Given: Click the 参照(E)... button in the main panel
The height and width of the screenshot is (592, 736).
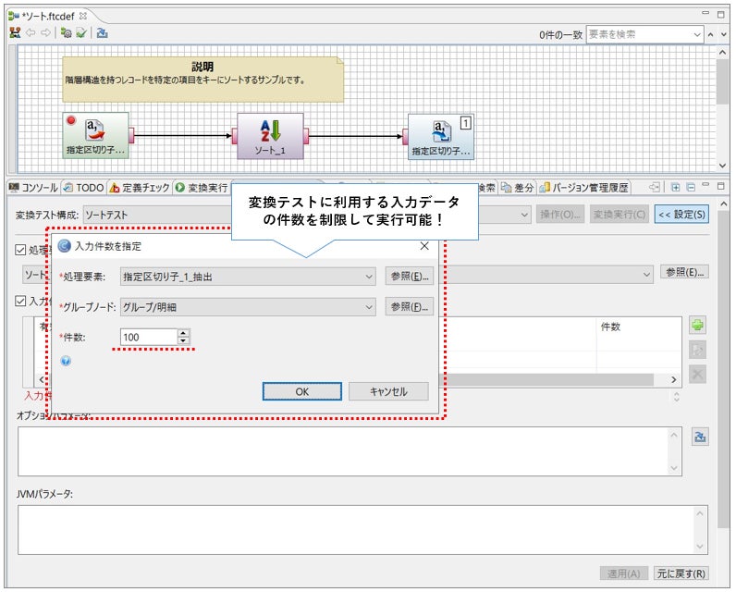Looking at the screenshot, I should pyautogui.click(x=684, y=272).
